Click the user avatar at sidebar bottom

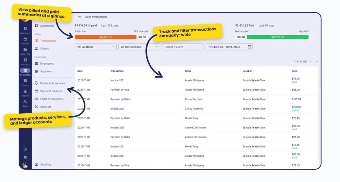tap(25, 165)
